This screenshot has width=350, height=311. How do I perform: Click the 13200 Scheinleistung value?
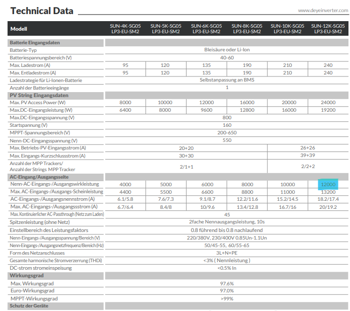coord(328,192)
